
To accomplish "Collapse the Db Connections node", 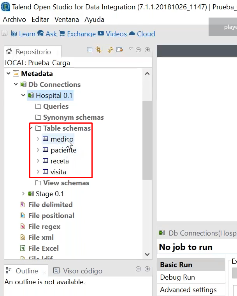I will pos(16,84).
